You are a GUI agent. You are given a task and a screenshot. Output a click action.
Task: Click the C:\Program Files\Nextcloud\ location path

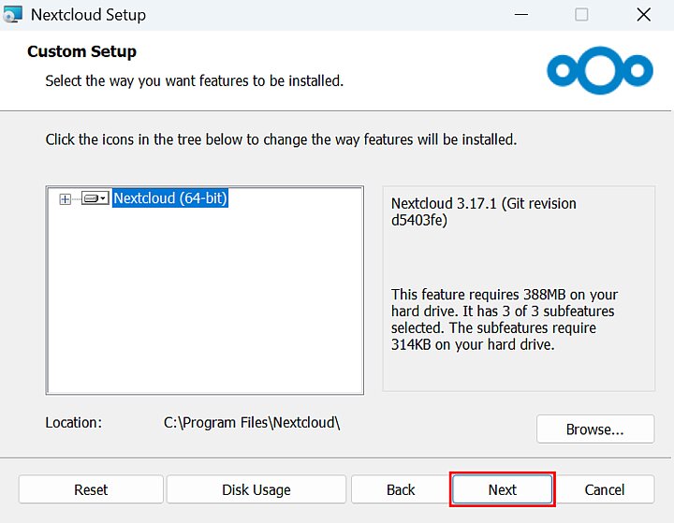[252, 422]
